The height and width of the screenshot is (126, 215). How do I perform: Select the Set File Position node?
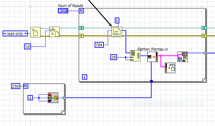click(x=55, y=32)
